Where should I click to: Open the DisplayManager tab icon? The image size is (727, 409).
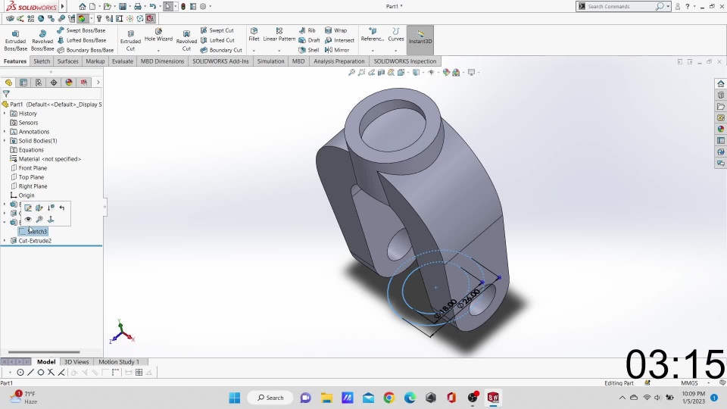tap(69, 83)
